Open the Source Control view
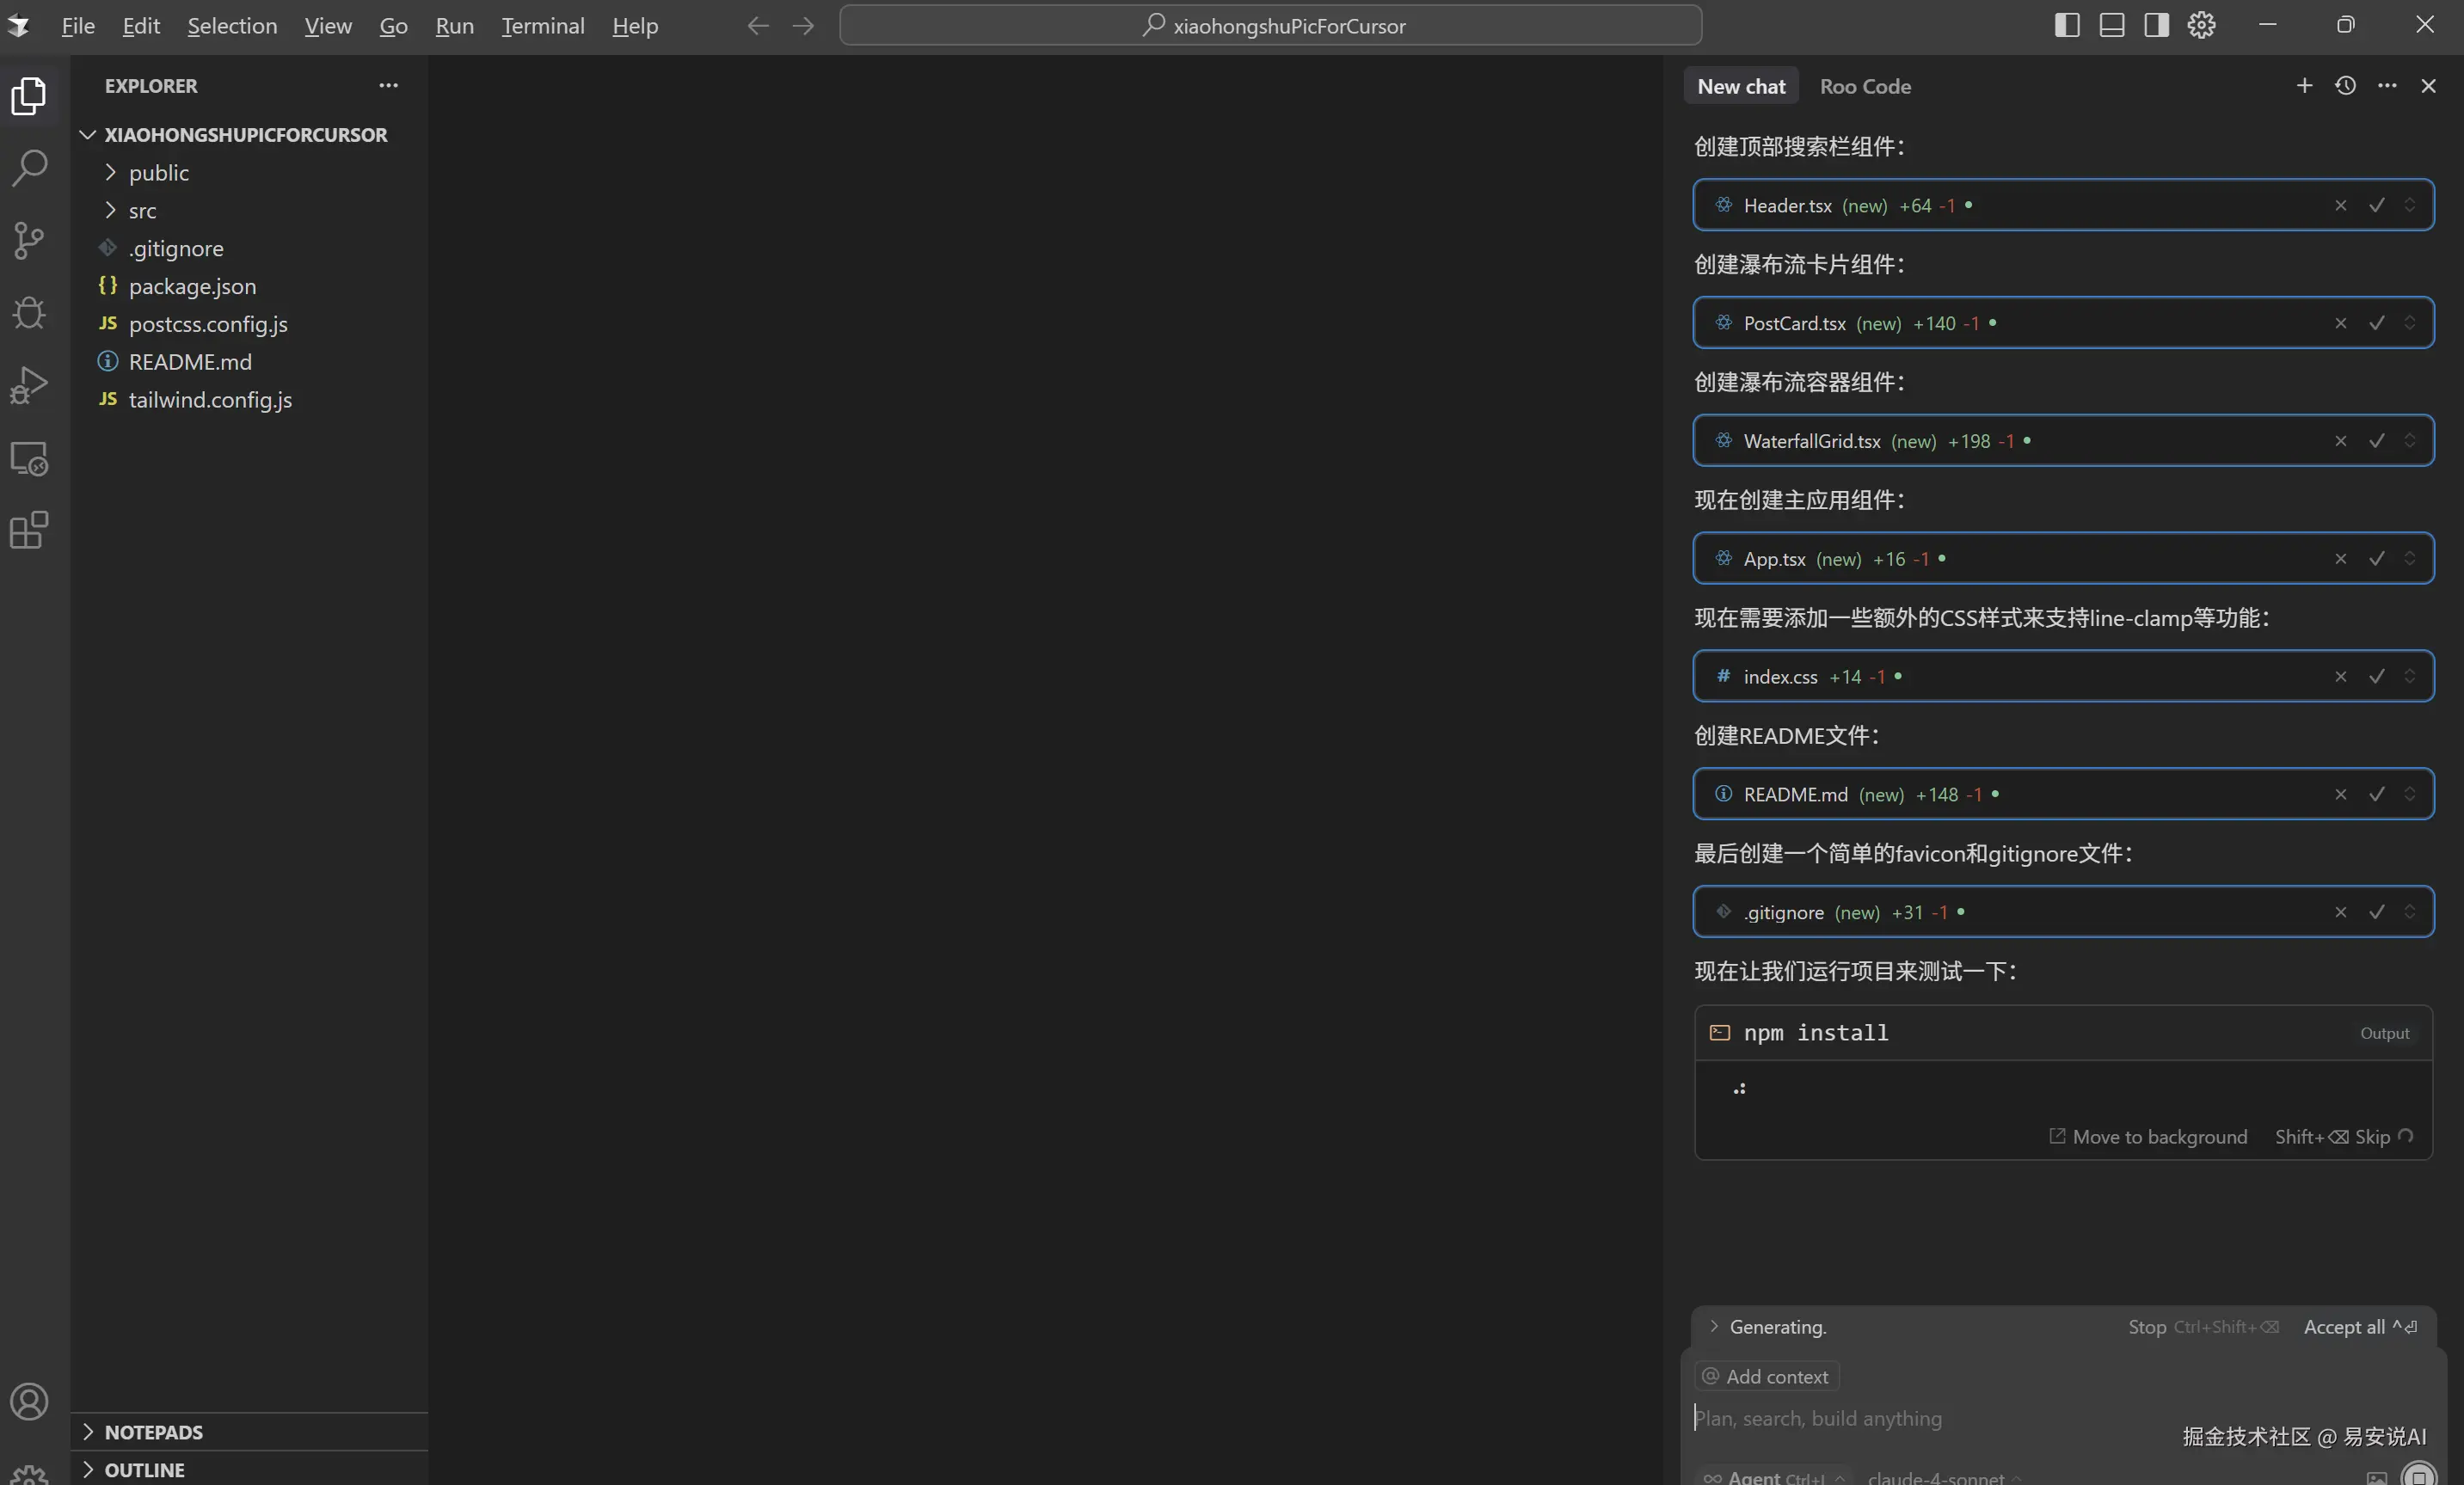This screenshot has height=1485, width=2464. pos(29,240)
